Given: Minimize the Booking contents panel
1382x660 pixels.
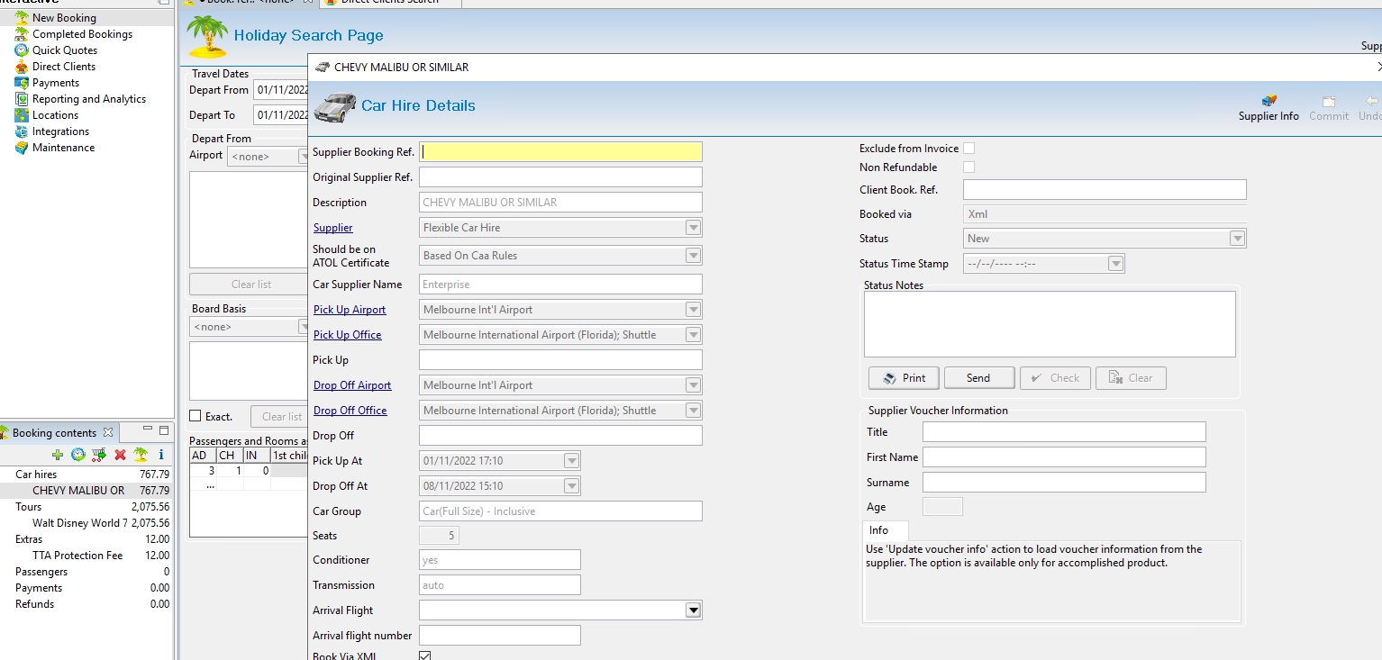Looking at the screenshot, I should pos(149,430).
